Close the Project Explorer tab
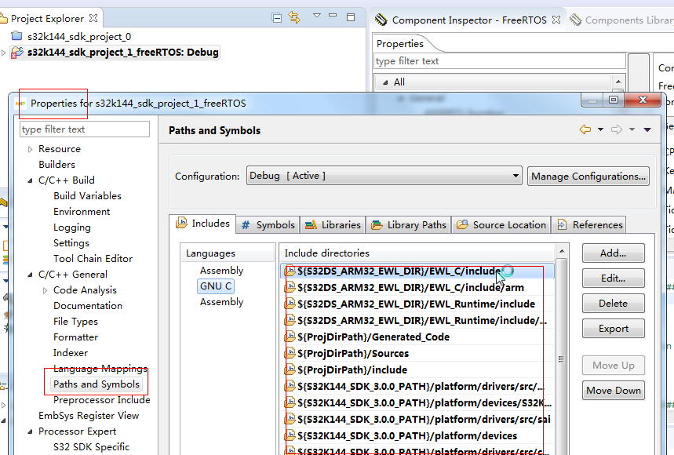This screenshot has height=455, width=674. point(93,18)
